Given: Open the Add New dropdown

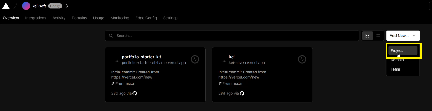Looking at the screenshot, I should pyautogui.click(x=403, y=36).
